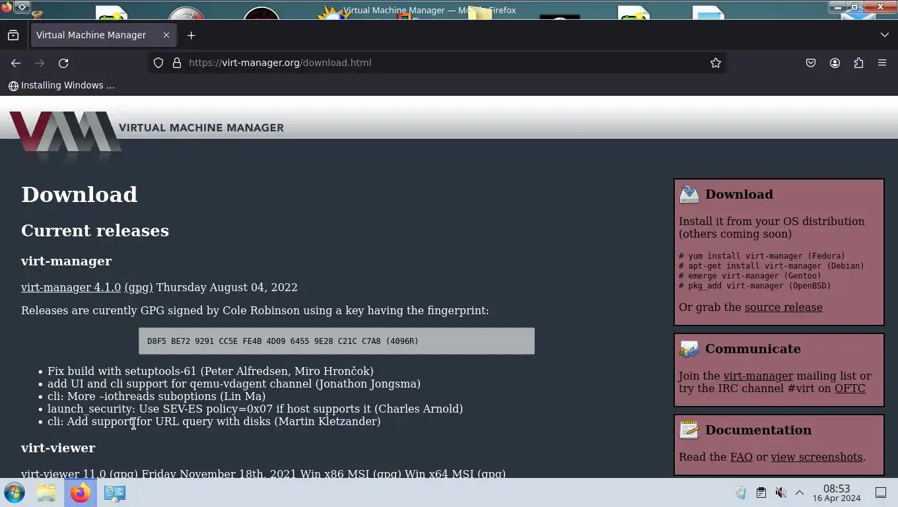
Task: Click the pkg_add virt-manager (OpenBSD) line
Action: [755, 286]
